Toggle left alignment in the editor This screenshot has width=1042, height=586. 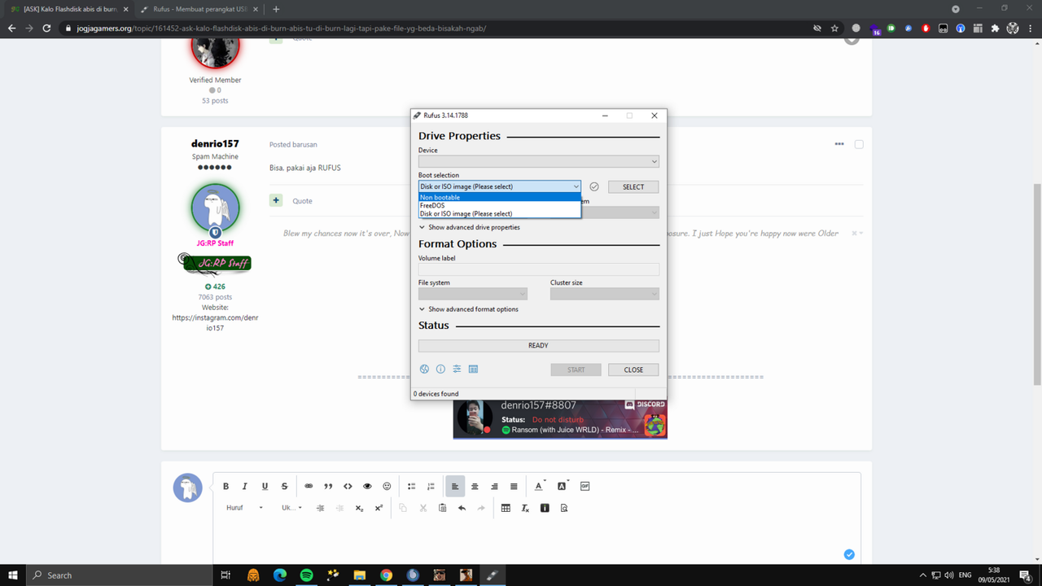tap(455, 486)
